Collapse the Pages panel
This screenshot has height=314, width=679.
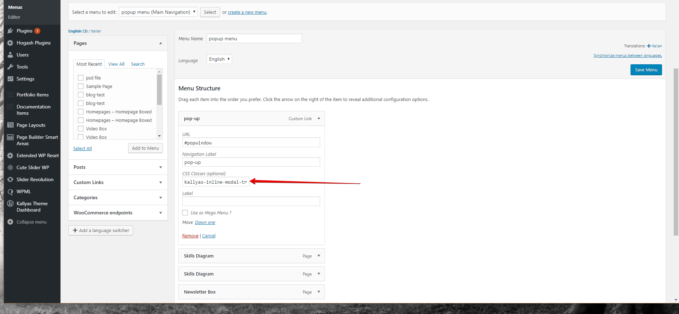161,43
